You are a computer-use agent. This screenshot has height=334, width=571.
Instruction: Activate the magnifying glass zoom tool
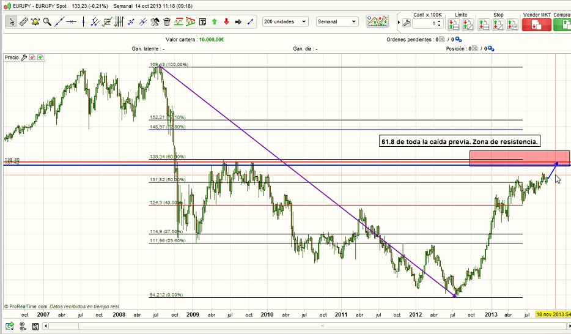click(x=47, y=22)
